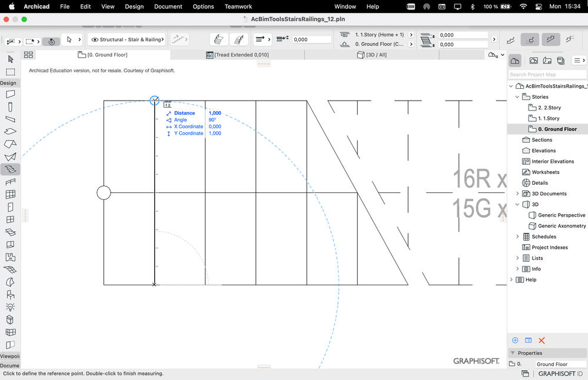Screen dimensions: 588x380
Task: Switch Navigator to Layout Book
Action: 547,61
